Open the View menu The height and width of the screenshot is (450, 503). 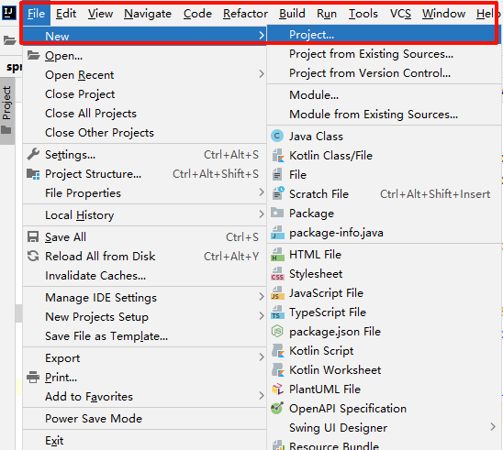click(100, 14)
